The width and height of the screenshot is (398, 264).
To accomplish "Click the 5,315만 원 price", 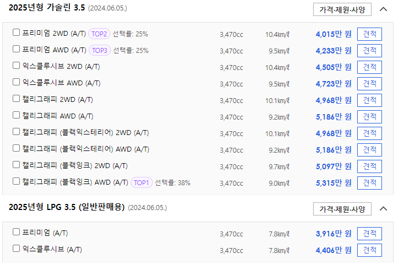I will pyautogui.click(x=334, y=183).
